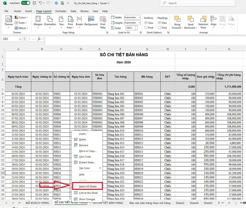Select total cell 1,711,080,000
This screenshot has height=208, width=246.
point(229,86)
